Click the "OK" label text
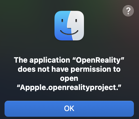Image resolution: width=139 pixels, height=119 pixels. pos(69,108)
